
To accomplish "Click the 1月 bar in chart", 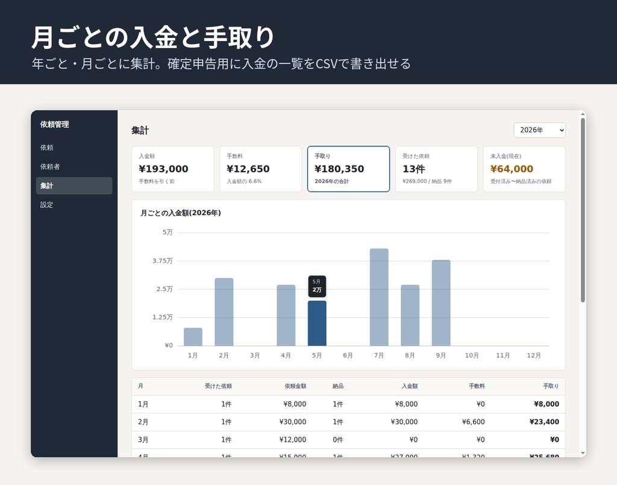I will (193, 337).
